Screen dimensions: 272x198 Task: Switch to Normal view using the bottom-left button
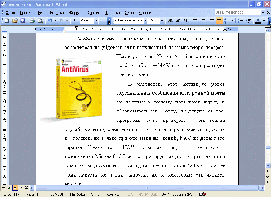[x=3, y=188]
